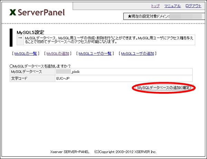Open the MySQLユーザの追加 tab link
Screen dimensions: 207x159
(x=138, y=54)
